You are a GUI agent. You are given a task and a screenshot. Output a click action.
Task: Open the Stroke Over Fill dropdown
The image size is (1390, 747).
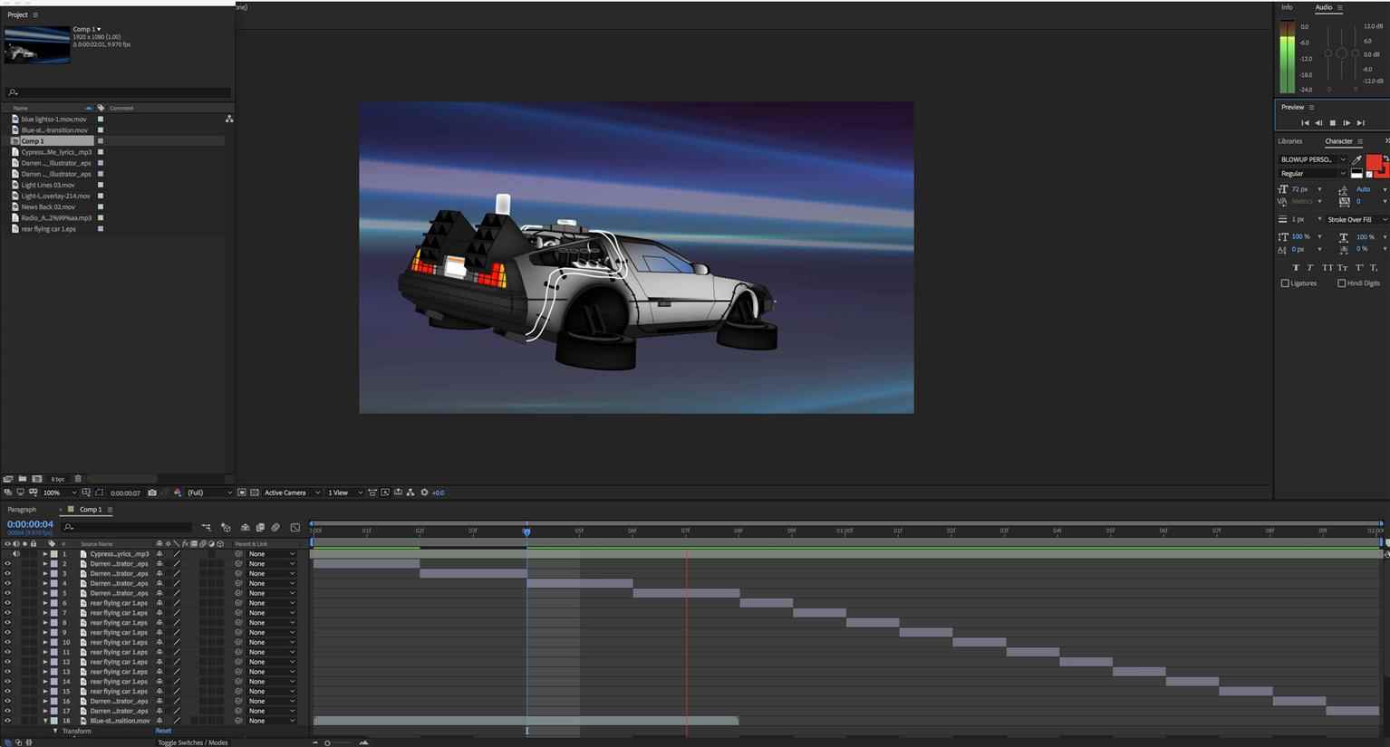click(x=1356, y=220)
